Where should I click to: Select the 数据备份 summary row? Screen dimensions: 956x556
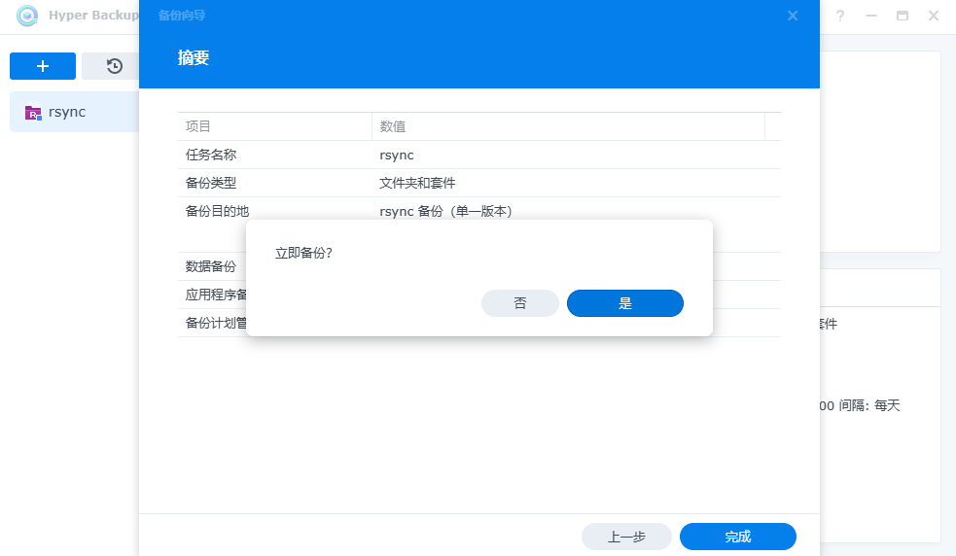211,266
